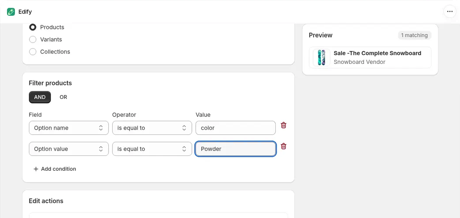This screenshot has height=218, width=460.
Task: Click the Filter products heading
Action: [50, 83]
